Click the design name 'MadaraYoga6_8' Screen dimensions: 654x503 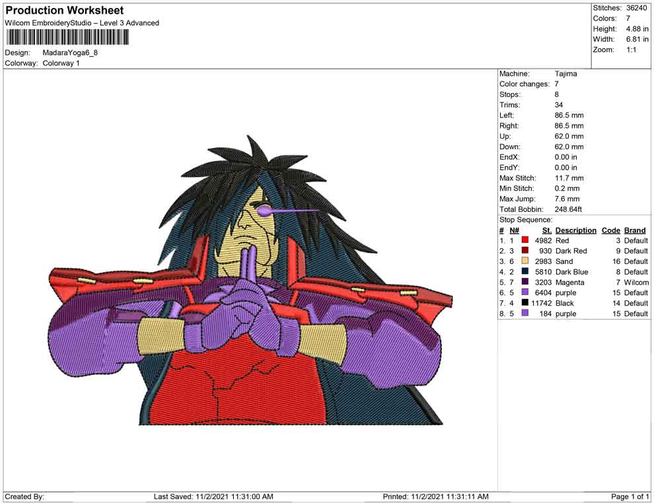click(70, 53)
